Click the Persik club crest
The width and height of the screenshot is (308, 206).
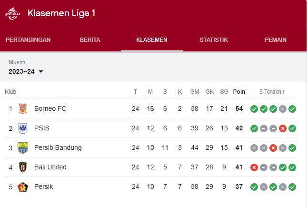tap(23, 187)
